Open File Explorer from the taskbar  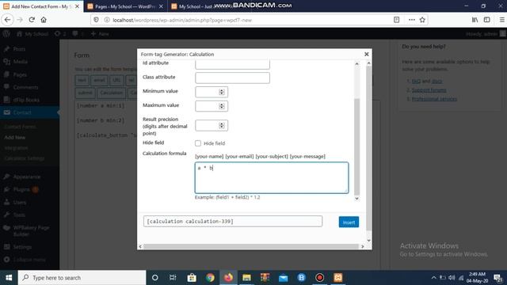246,278
